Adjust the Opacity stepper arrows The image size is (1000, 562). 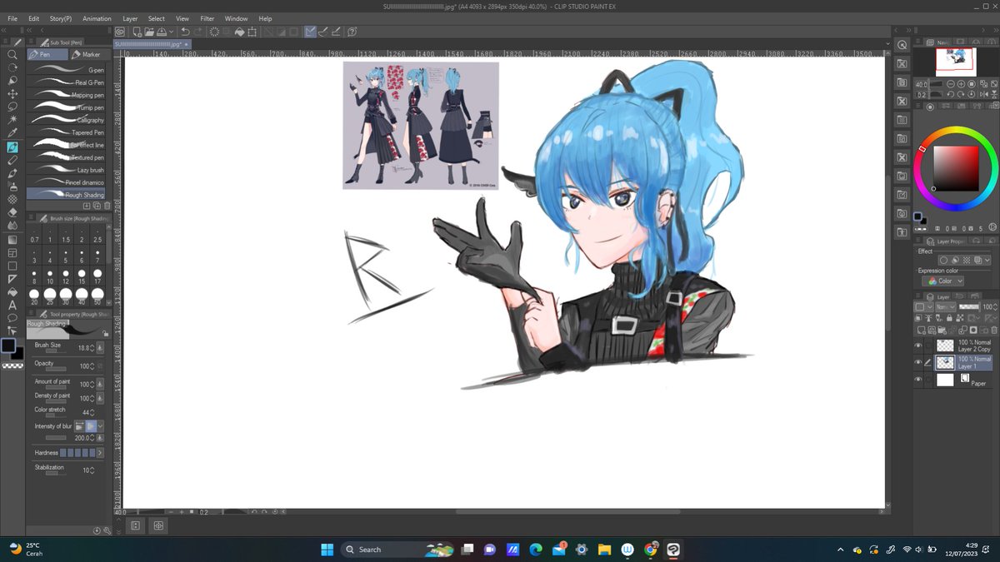92,366
